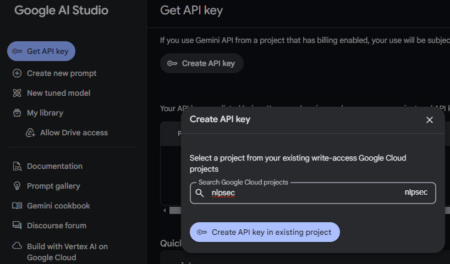Click the Discourse forum chat icon
The width and height of the screenshot is (450, 264).
17,226
